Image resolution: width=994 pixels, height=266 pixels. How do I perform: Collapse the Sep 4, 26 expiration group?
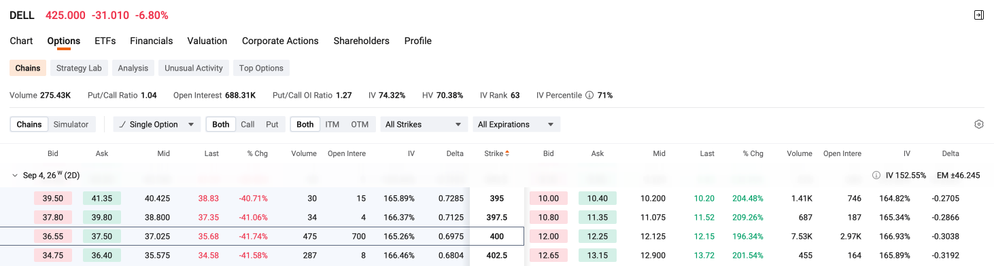(15, 175)
